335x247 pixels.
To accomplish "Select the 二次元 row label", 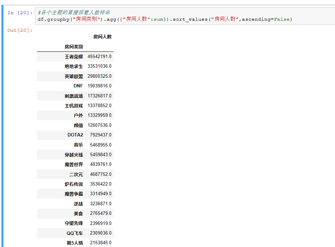I will [x=76, y=174].
